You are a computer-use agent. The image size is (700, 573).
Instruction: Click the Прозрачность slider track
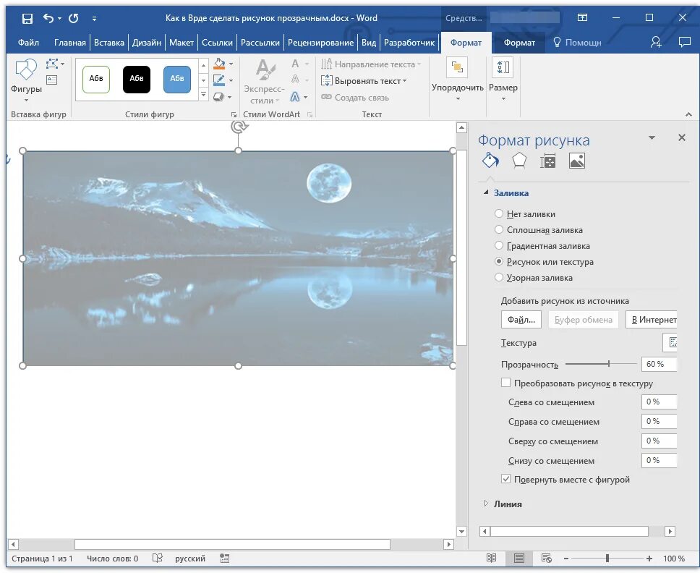point(601,364)
